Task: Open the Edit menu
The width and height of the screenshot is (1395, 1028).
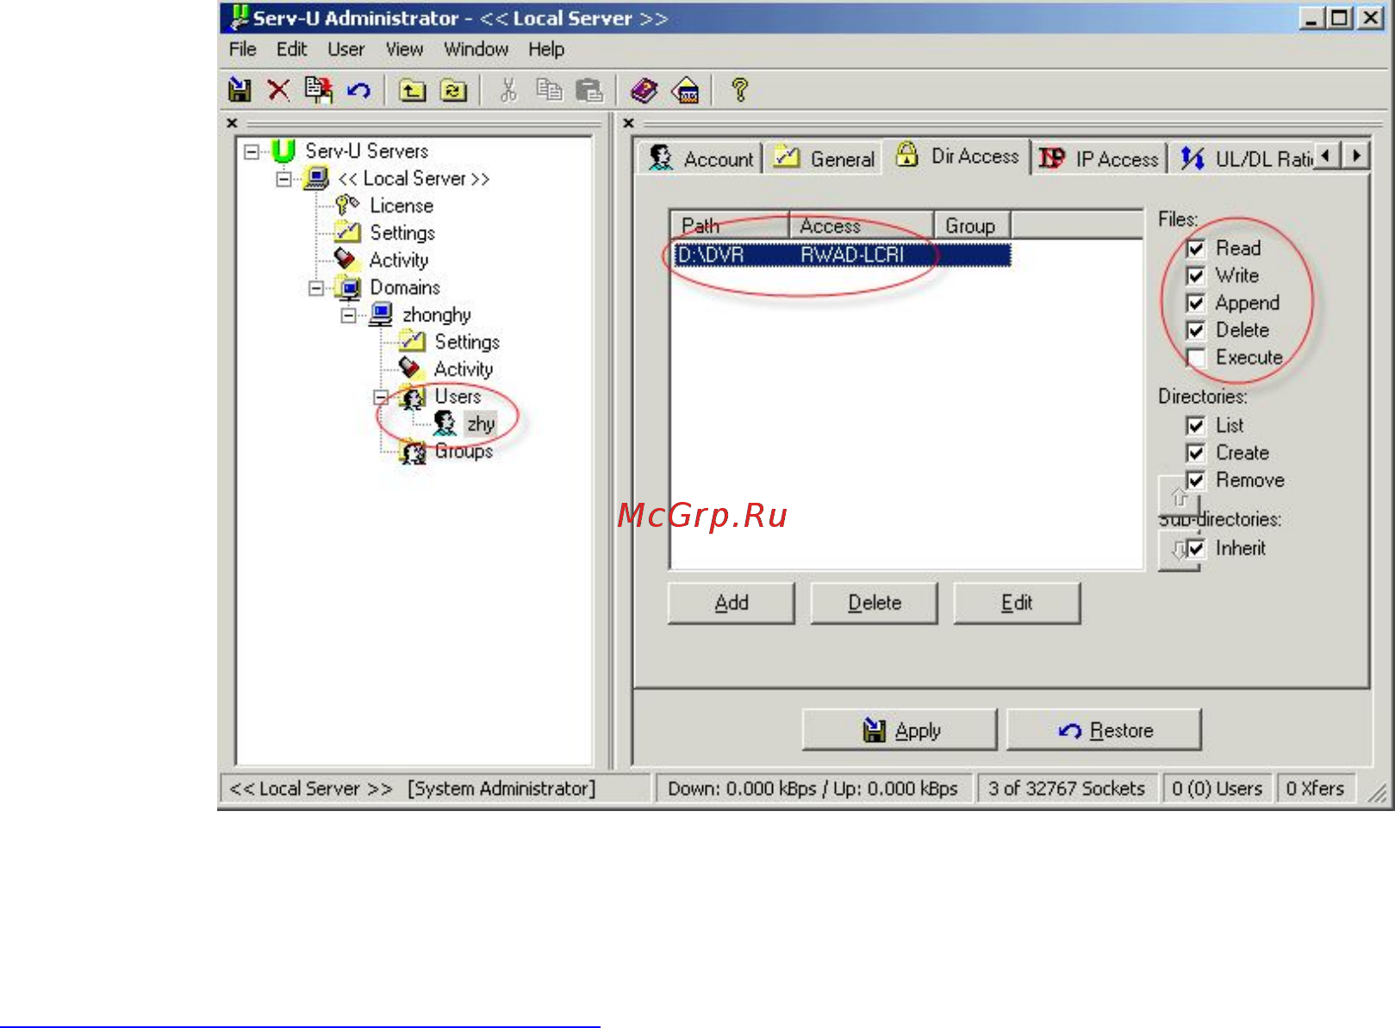Action: click(x=291, y=49)
